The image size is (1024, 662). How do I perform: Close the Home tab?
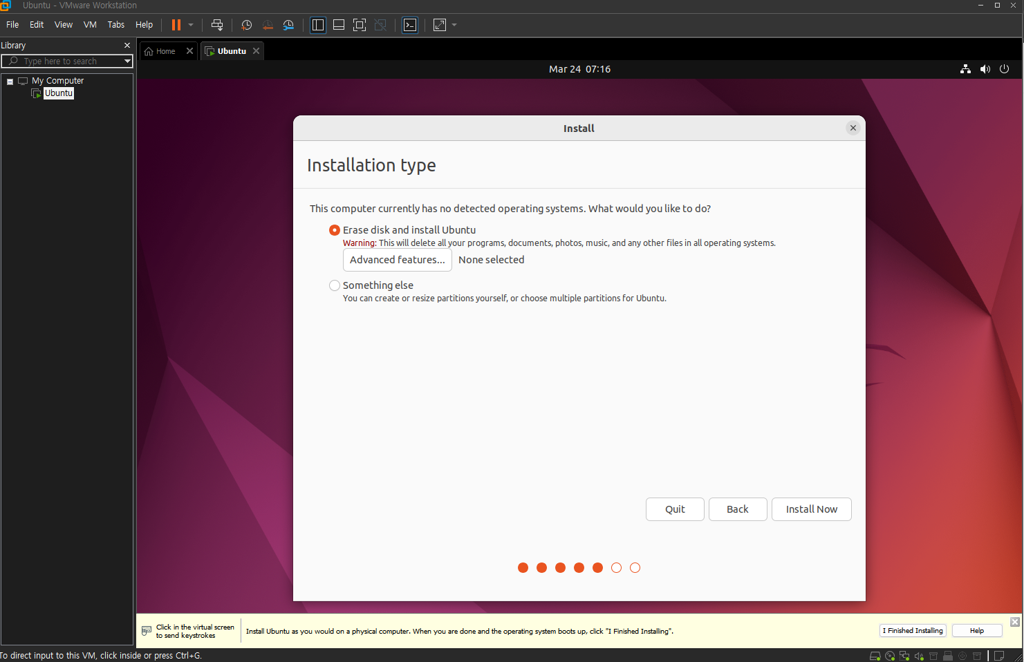point(189,51)
